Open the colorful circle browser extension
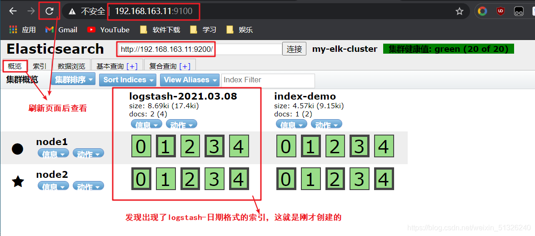The image size is (535, 236). pyautogui.click(x=482, y=11)
